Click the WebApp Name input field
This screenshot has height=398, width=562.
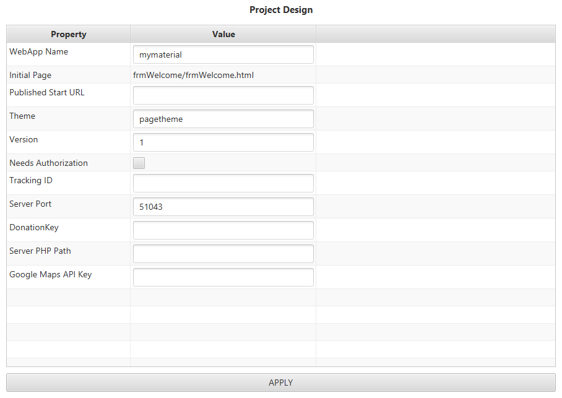click(223, 54)
